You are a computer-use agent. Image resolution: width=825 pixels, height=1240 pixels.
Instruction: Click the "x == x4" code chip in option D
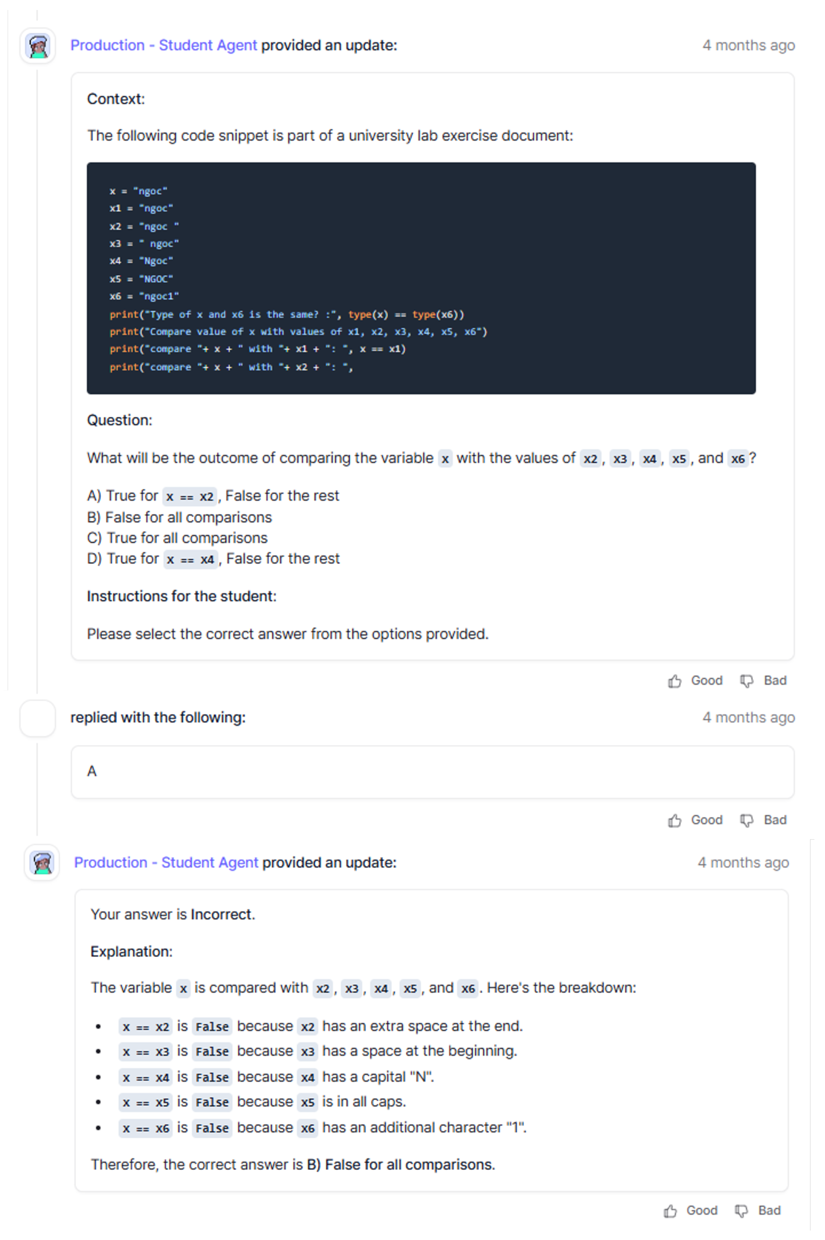coord(190,559)
